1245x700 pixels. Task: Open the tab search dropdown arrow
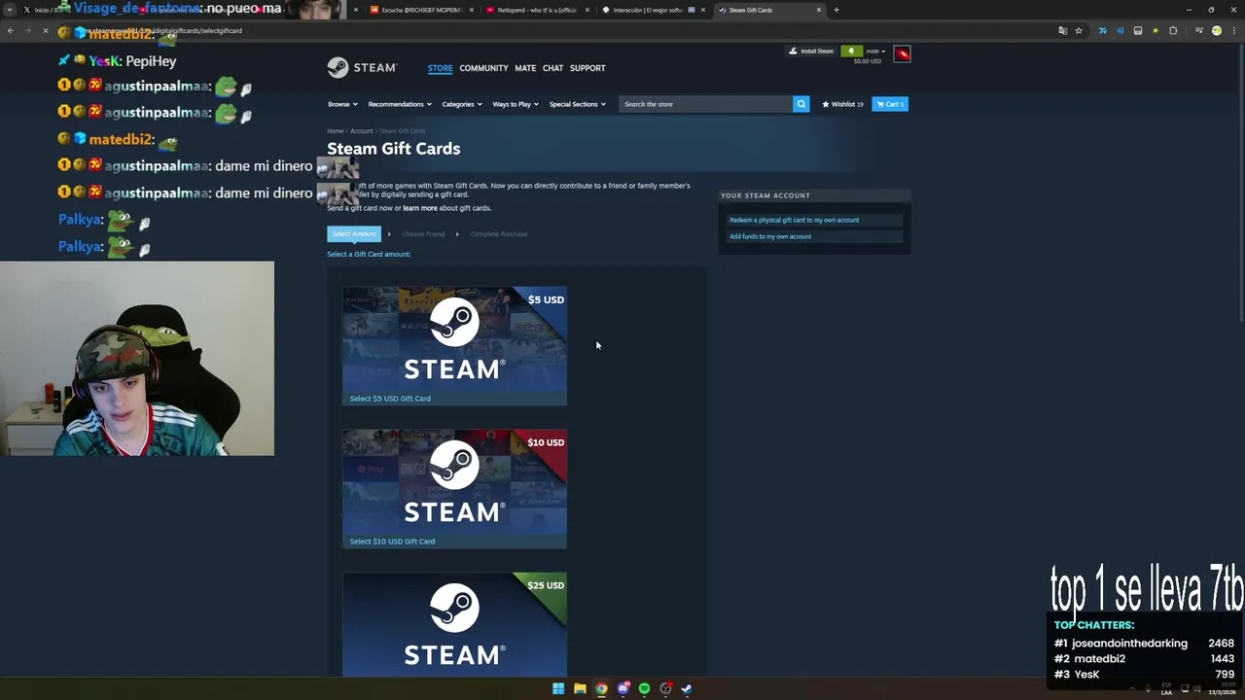click(12, 10)
